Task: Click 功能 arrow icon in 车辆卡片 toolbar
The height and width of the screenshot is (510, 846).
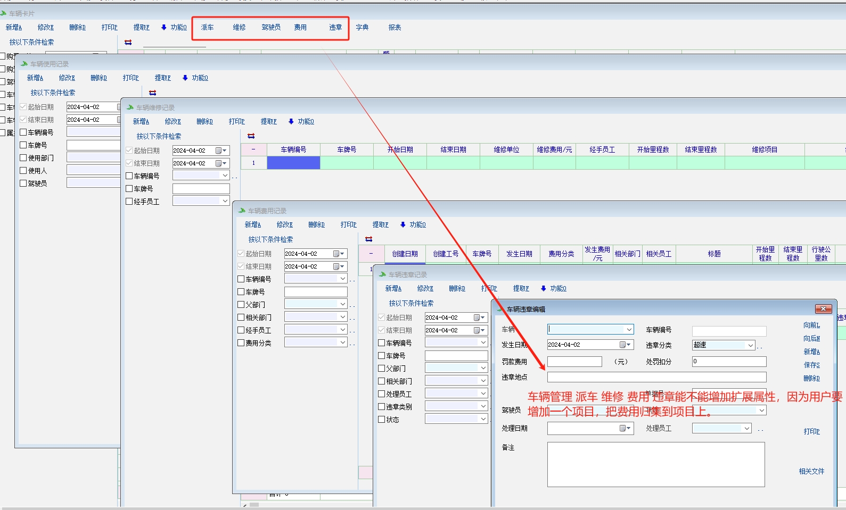Action: coord(164,27)
